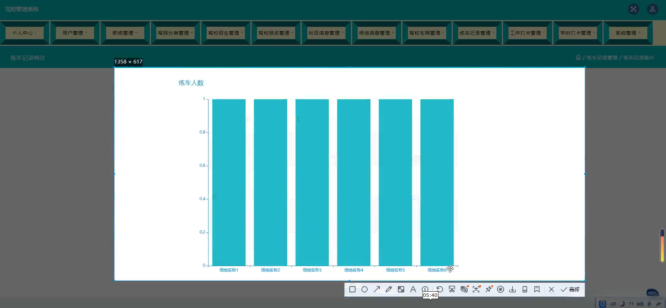The image size is (666, 308).
Task: Confirm the screenshot with 完成
Action: click(x=570, y=289)
